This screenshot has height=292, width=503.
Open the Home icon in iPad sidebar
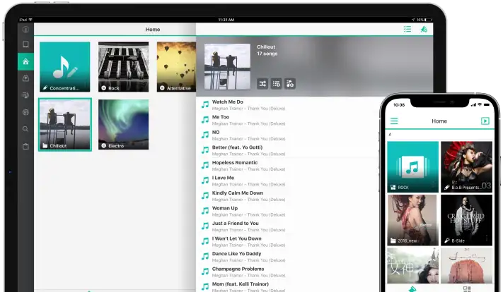pyautogui.click(x=25, y=61)
